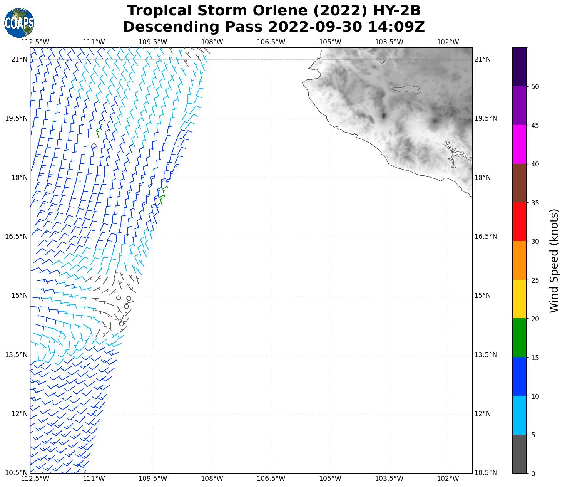The height and width of the screenshot is (487, 565).
Task: Click the green wind barbs near 18°N
Action: tap(163, 196)
